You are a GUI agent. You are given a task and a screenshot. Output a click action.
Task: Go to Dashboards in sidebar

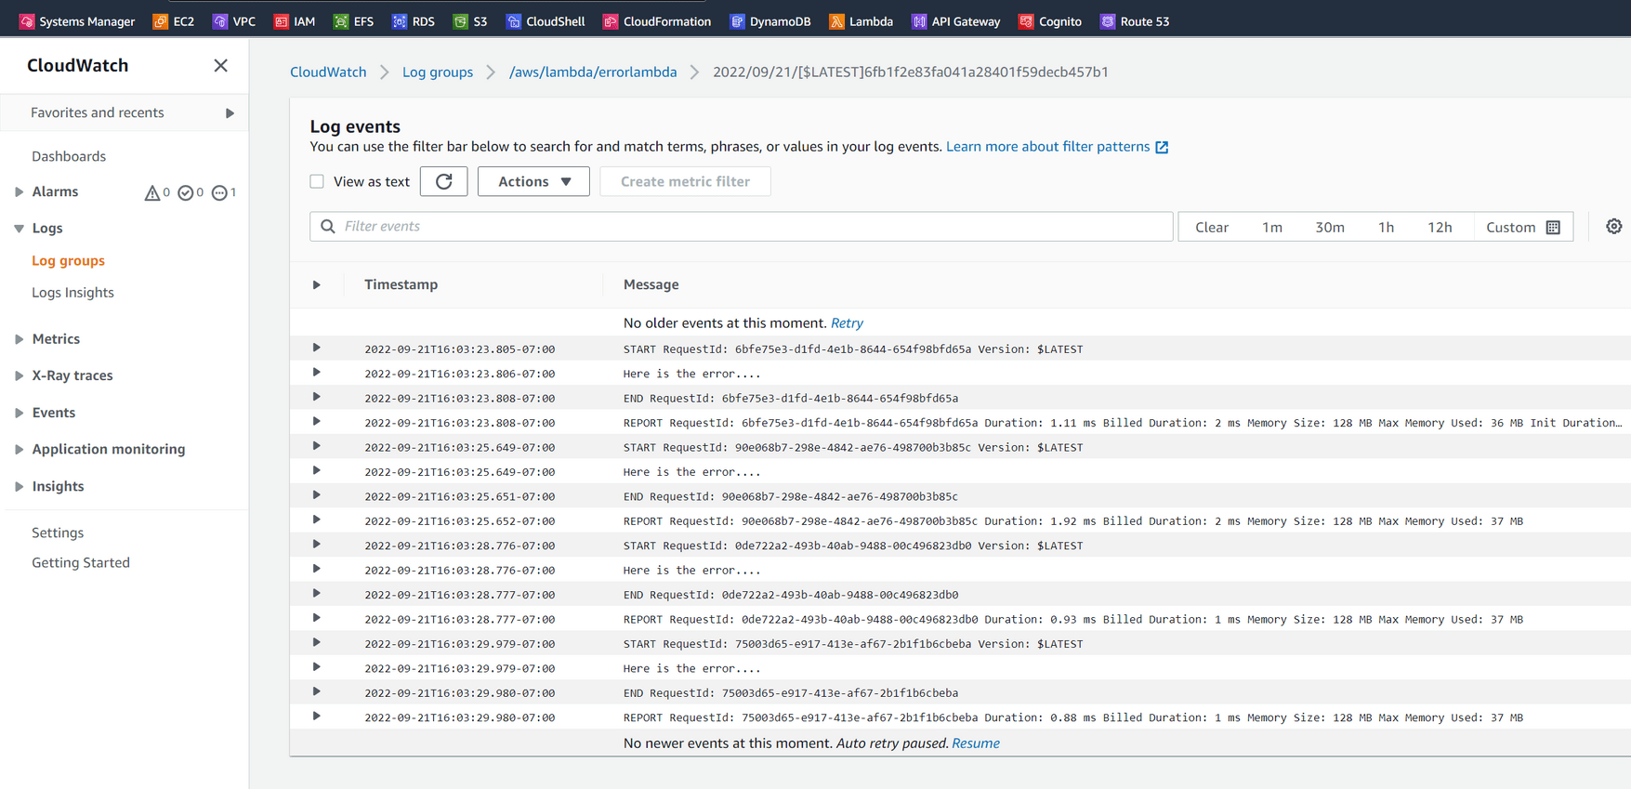coord(69,156)
